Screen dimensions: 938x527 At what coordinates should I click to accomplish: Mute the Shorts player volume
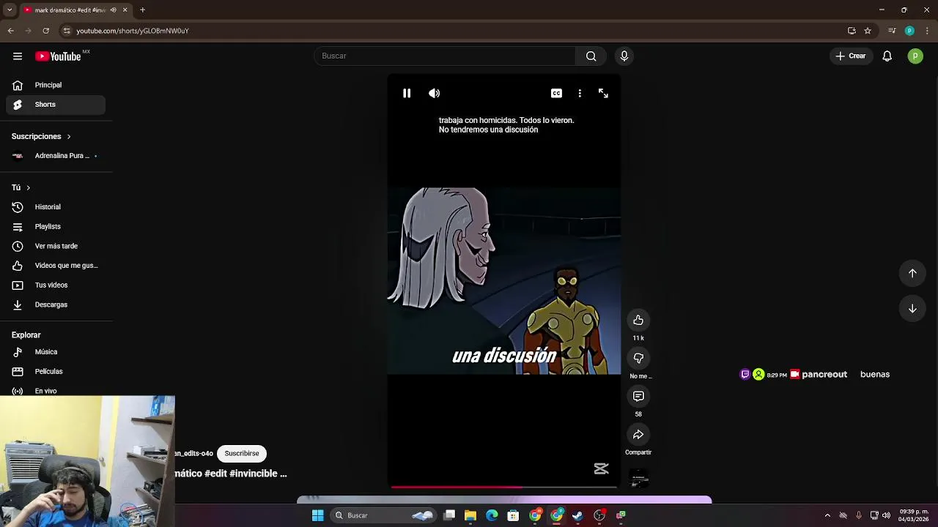point(435,93)
